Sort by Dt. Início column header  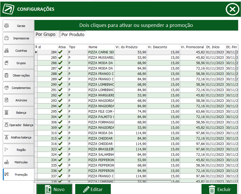click(x=215, y=47)
